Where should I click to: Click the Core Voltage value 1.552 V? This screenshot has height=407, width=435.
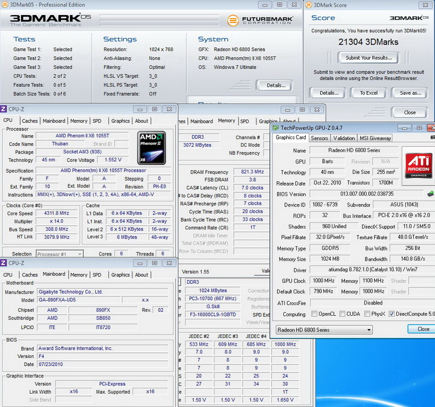click(x=112, y=159)
